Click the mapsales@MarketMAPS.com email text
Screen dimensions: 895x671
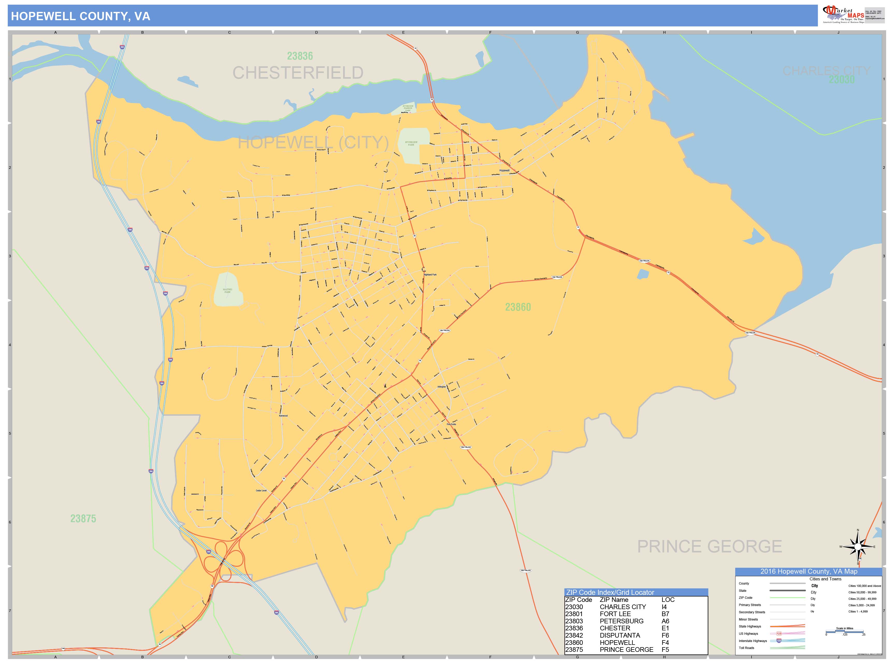click(875, 19)
